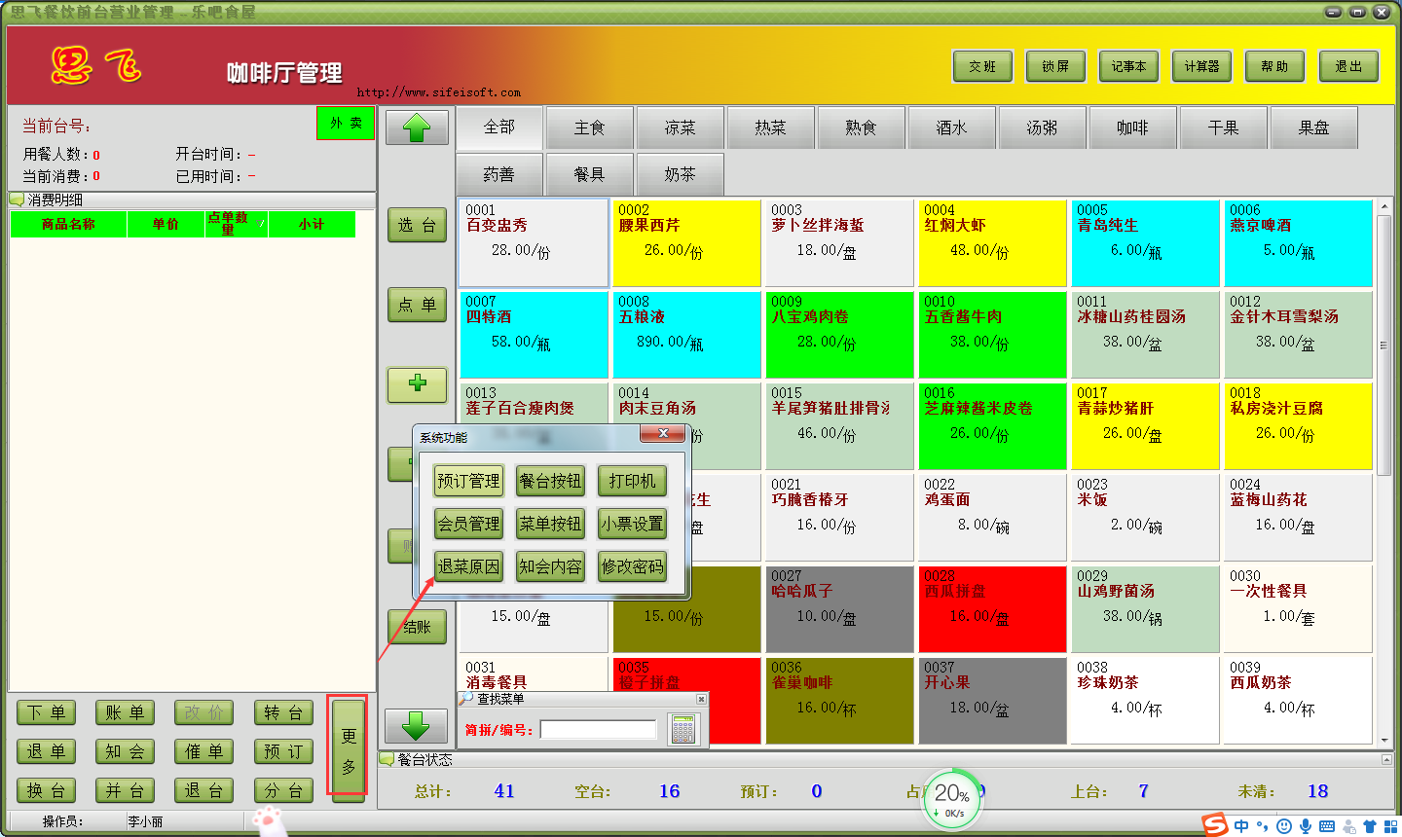Switch to the 咖啡 category tab

(1132, 127)
